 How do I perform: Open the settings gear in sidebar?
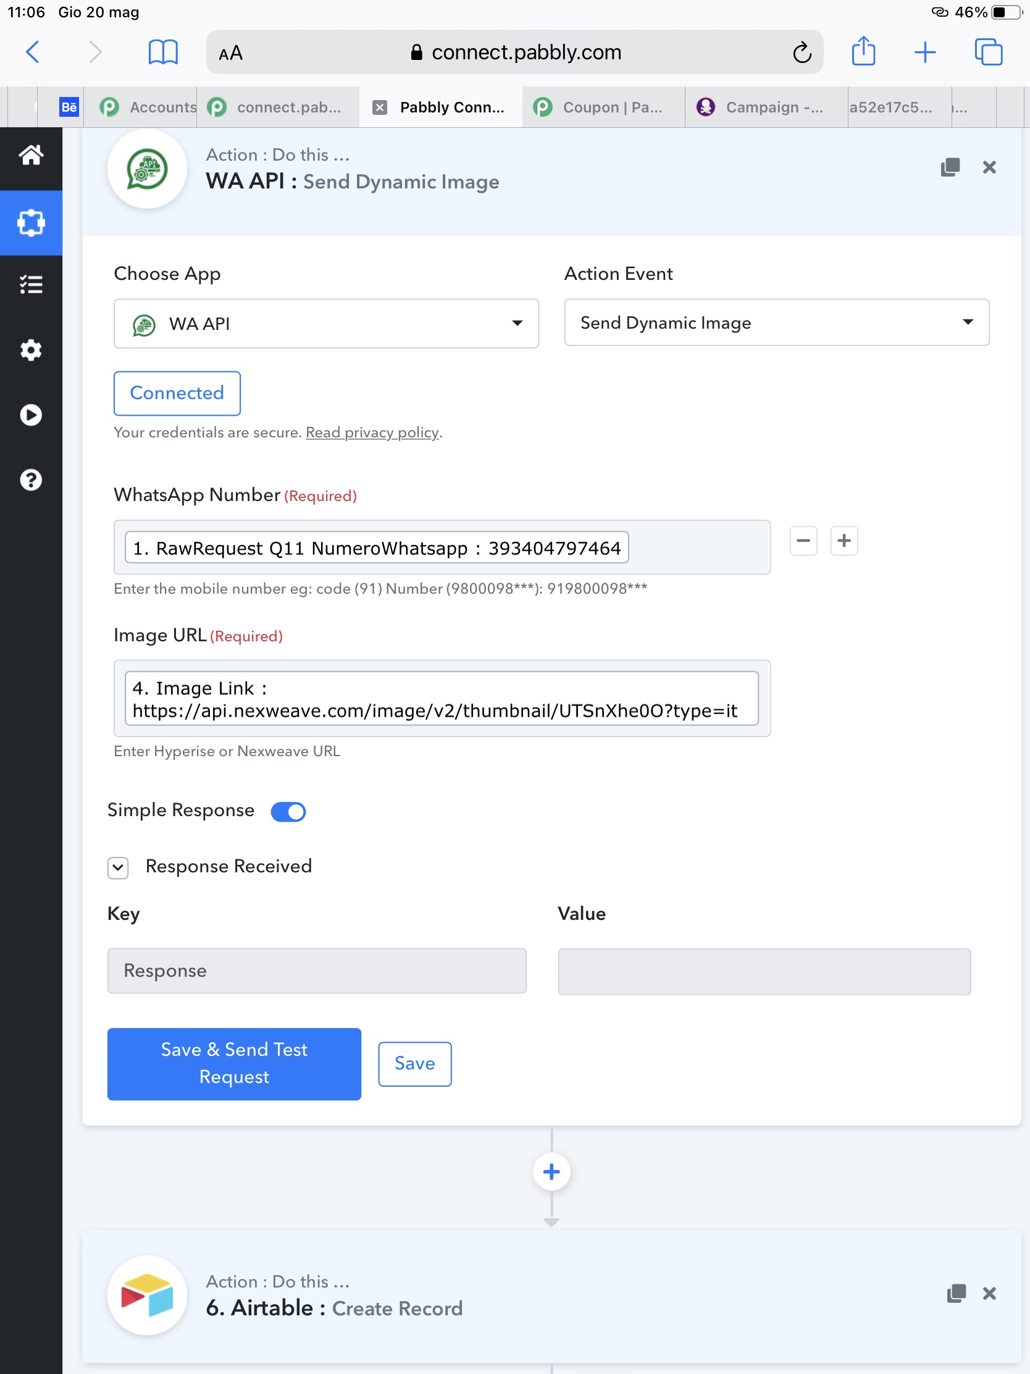coord(31,350)
